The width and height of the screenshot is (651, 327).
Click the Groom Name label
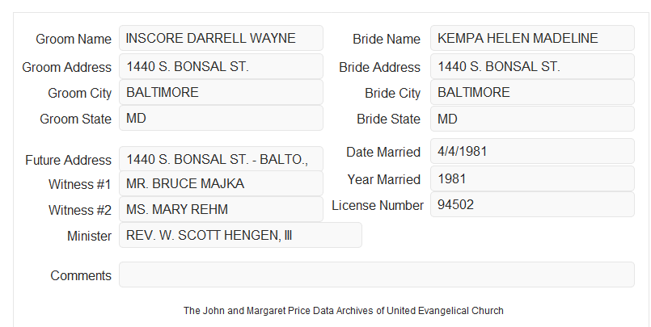[74, 39]
